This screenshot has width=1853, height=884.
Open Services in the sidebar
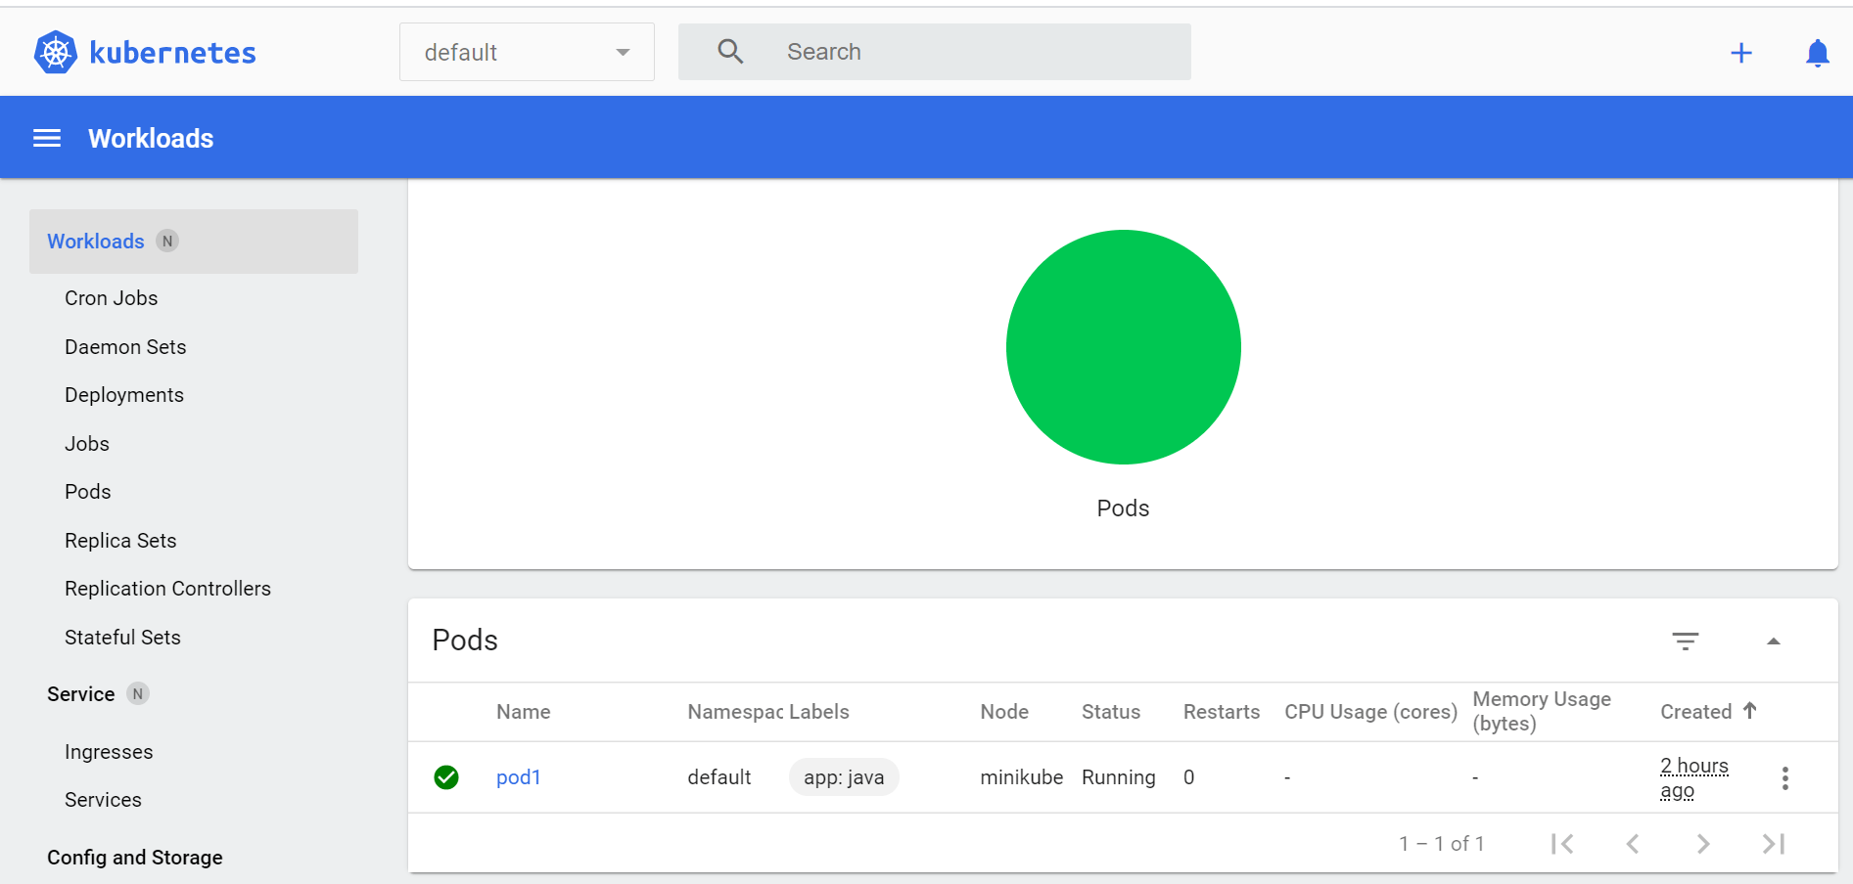103,800
